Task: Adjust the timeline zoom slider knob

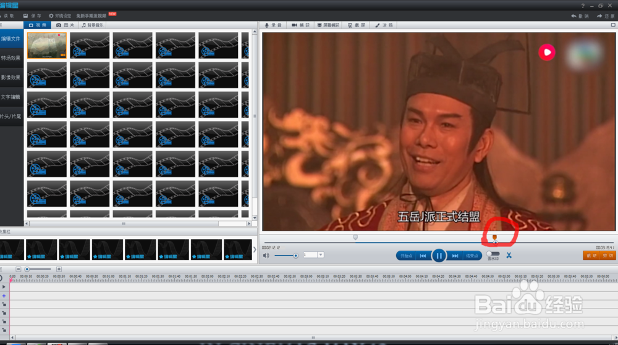Action: (x=27, y=269)
